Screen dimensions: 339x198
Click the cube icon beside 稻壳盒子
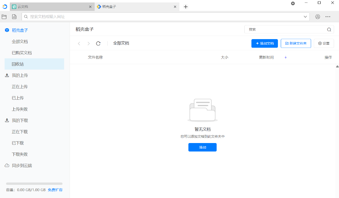(7, 30)
